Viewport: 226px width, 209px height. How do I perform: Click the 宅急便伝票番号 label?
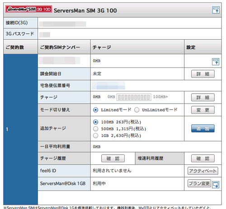point(55,86)
